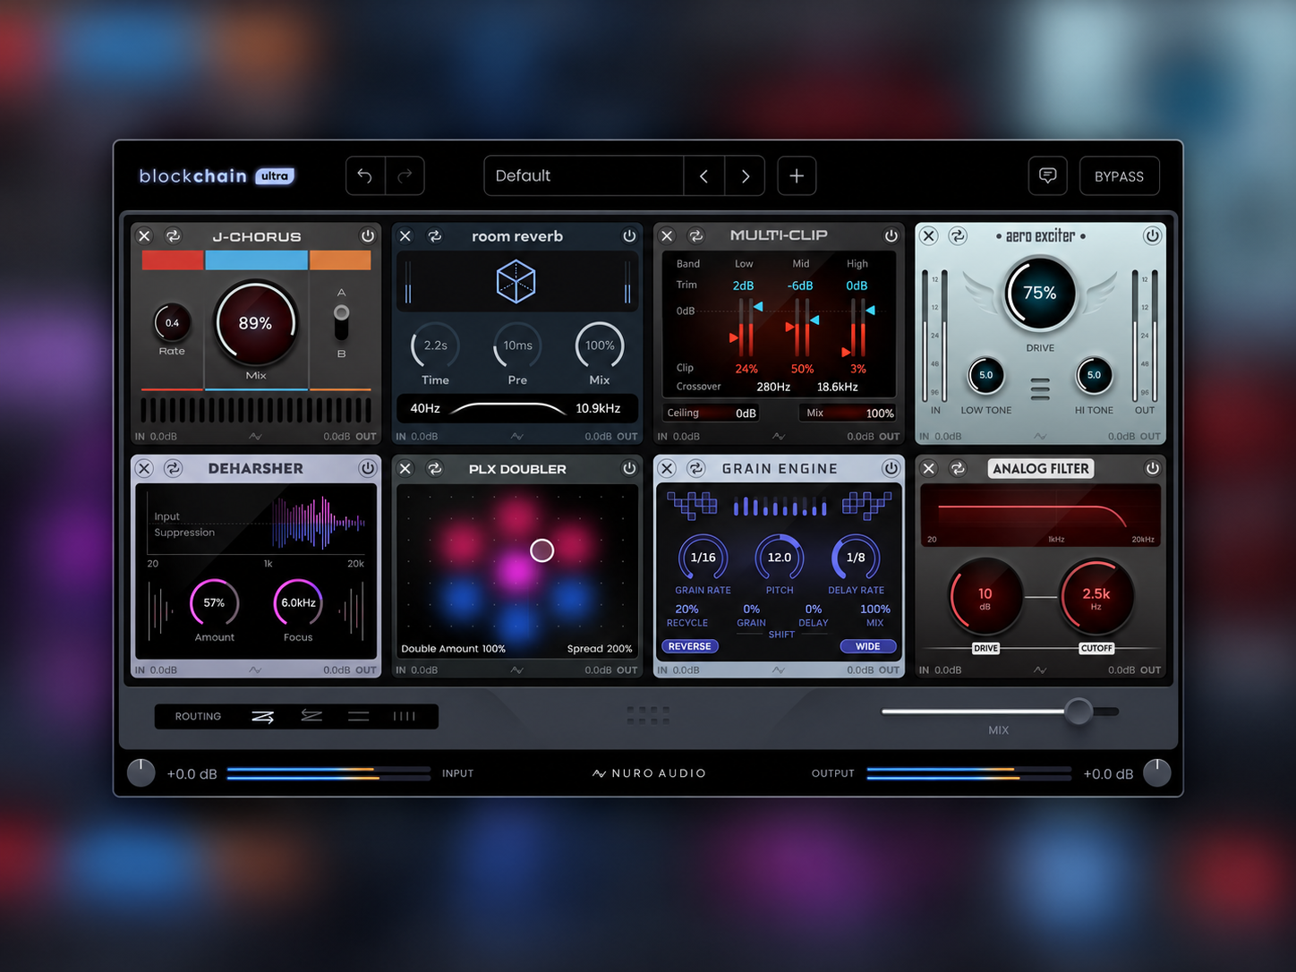The height and width of the screenshot is (972, 1296).
Task: Click the BYPASS button
Action: coord(1119,175)
